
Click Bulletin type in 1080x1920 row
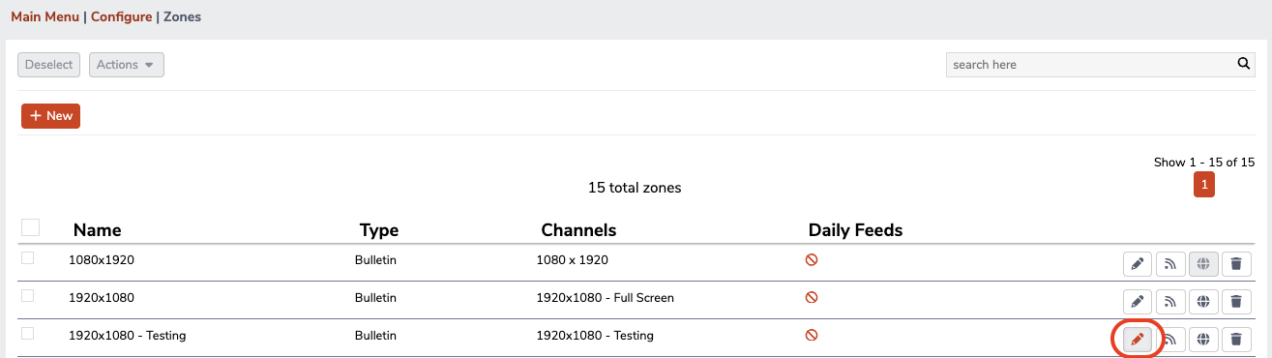coord(375,260)
